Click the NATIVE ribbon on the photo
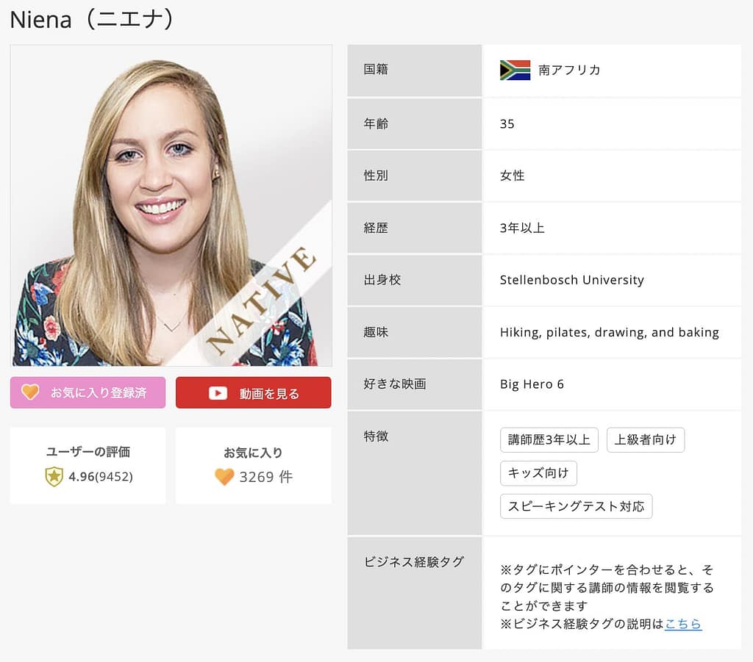The width and height of the screenshot is (753, 662). [261, 301]
